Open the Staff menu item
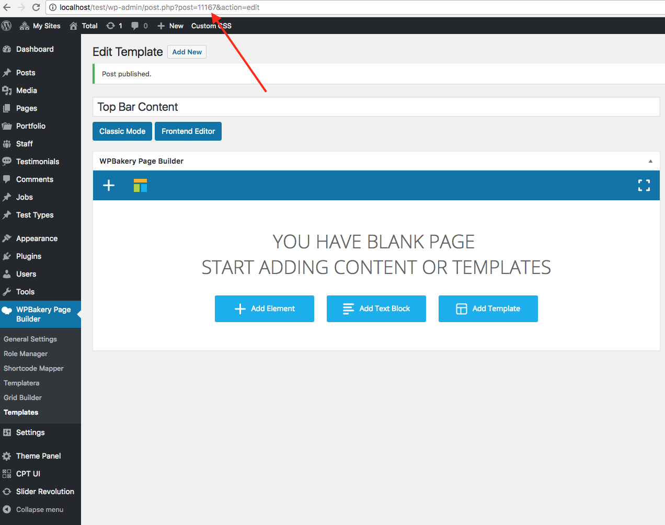 click(40, 144)
